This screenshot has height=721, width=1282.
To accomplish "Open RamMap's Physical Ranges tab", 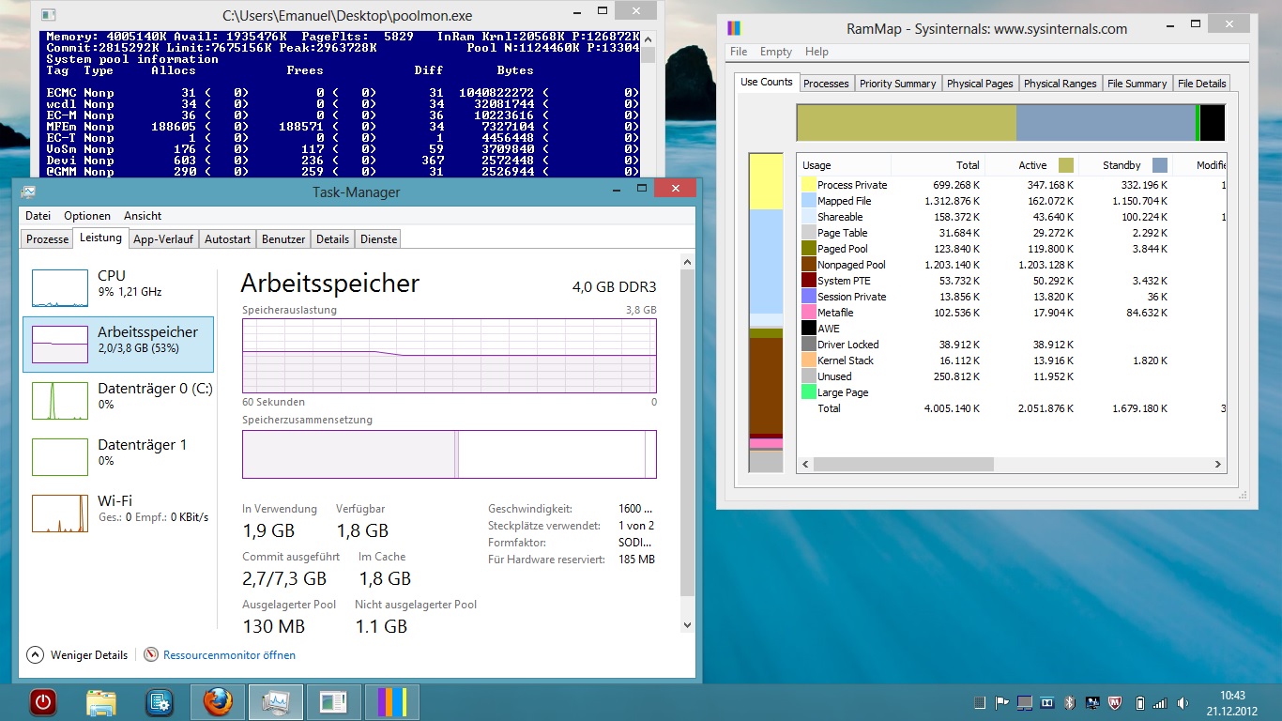I will pyautogui.click(x=1060, y=84).
